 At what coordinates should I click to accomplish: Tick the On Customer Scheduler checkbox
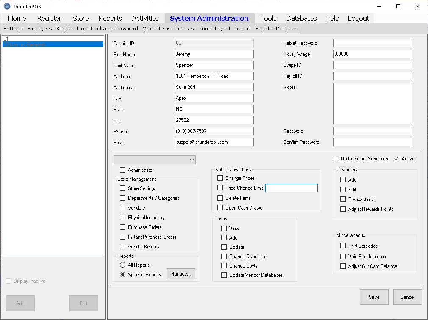pyautogui.click(x=336, y=159)
